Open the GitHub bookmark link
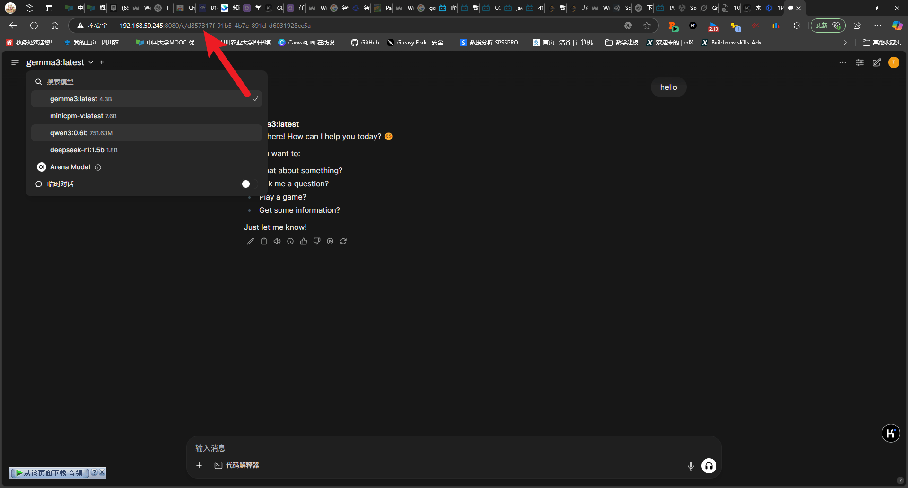The image size is (908, 488). tap(365, 43)
